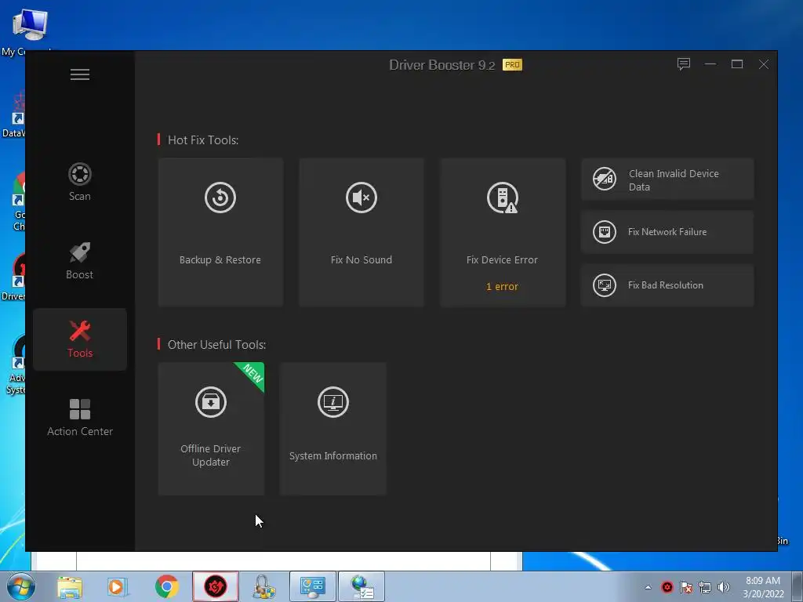This screenshot has width=803, height=602.
Task: Click the network tray icon
Action: [705, 587]
